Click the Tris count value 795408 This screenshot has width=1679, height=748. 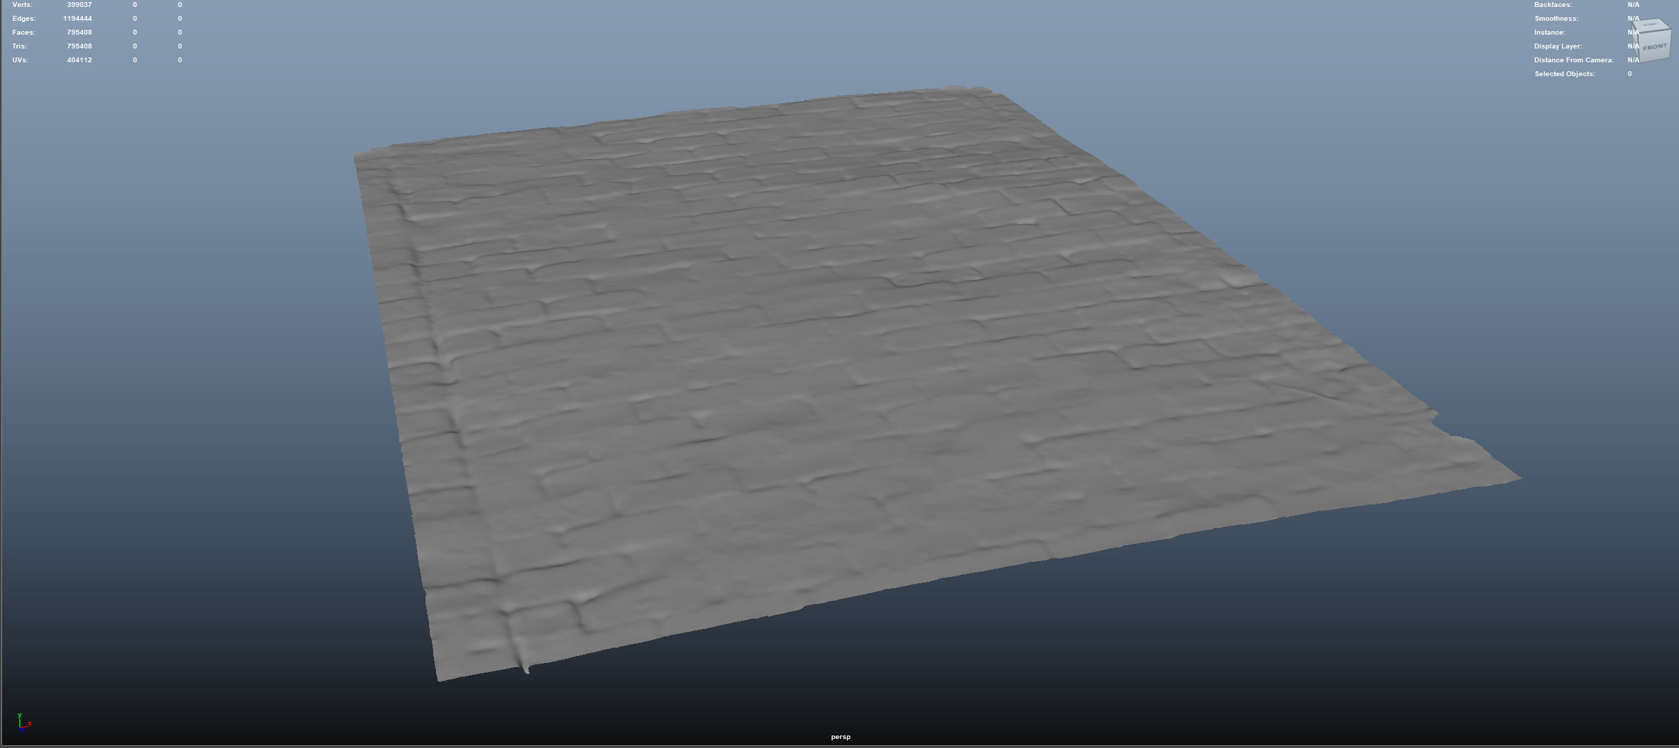80,46
